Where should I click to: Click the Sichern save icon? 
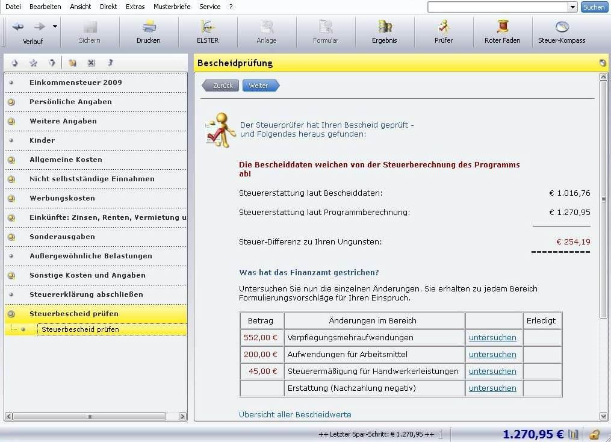90,27
